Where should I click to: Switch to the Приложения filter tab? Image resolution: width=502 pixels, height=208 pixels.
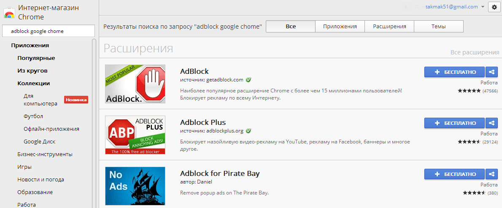pos(340,27)
